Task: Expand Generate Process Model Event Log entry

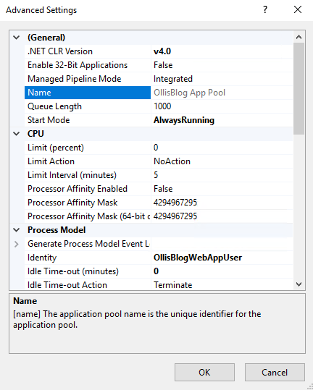Action: 17,244
